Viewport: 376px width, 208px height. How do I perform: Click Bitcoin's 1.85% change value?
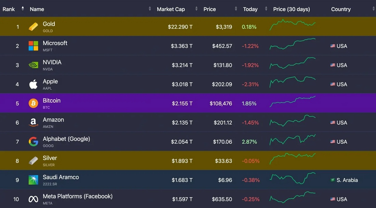click(x=249, y=103)
